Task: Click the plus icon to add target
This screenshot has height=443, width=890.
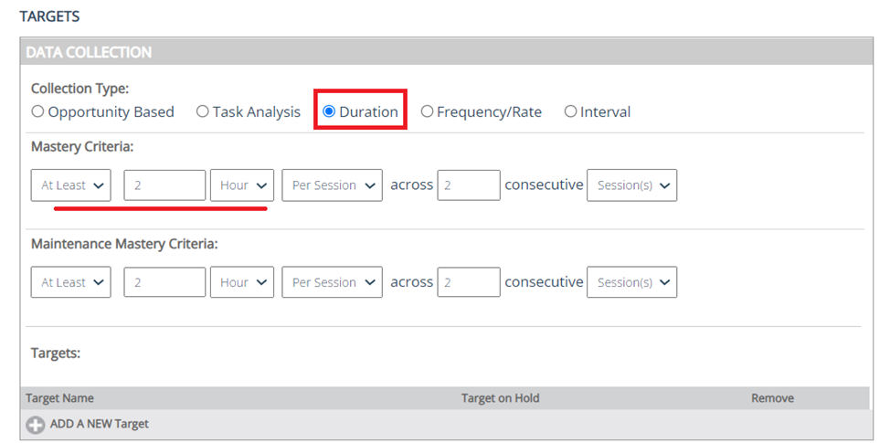Action: point(35,425)
